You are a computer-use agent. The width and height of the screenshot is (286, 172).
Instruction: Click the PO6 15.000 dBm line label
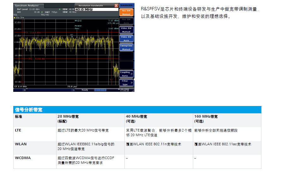click(x=33, y=32)
